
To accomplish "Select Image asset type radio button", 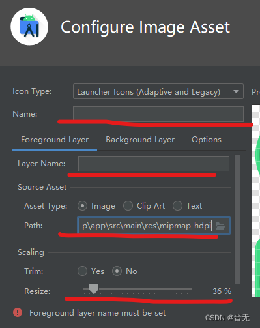I will point(83,206).
